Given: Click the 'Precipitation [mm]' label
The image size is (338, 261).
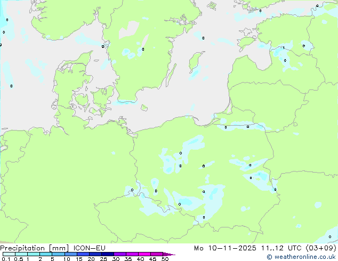Looking at the screenshot, I should pyautogui.click(x=35, y=248).
